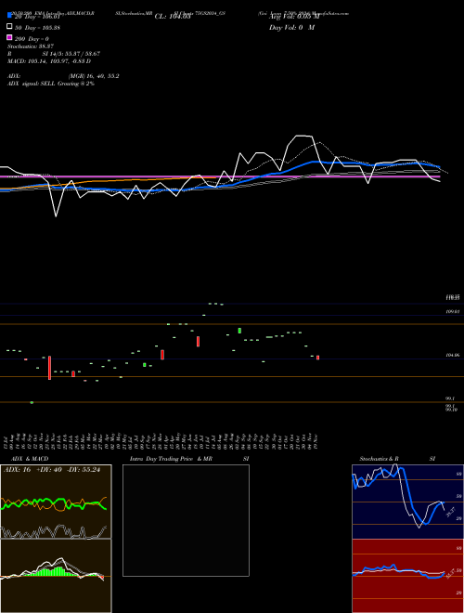The image size is (464, 613).
Task: Click the 'Avg Vol: 0.05 M' label
Action: click(294, 17)
